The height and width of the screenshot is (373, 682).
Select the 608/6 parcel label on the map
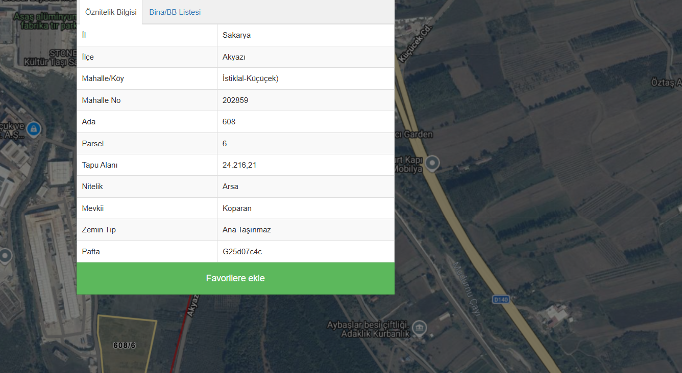pos(124,345)
